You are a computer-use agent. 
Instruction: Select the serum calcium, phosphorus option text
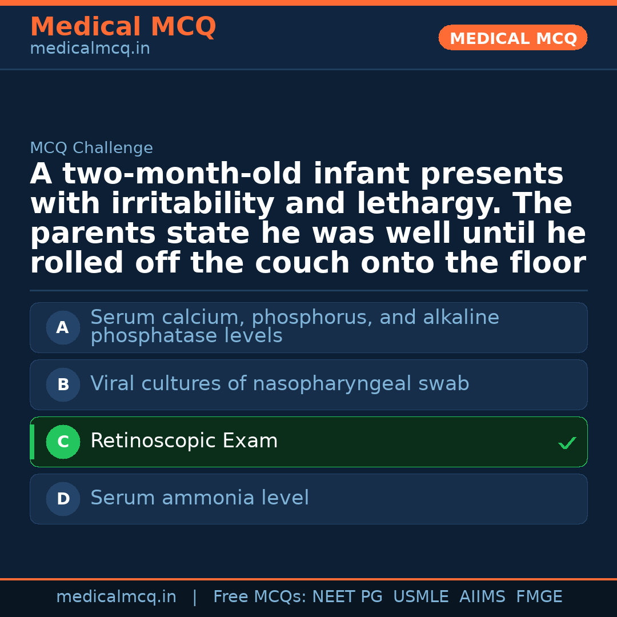(294, 327)
